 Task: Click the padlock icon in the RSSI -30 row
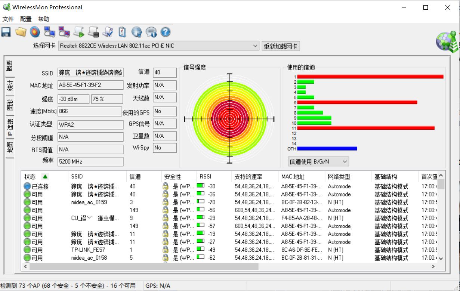(166, 186)
